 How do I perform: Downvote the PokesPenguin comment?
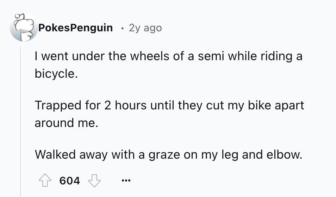pyautogui.click(x=94, y=181)
